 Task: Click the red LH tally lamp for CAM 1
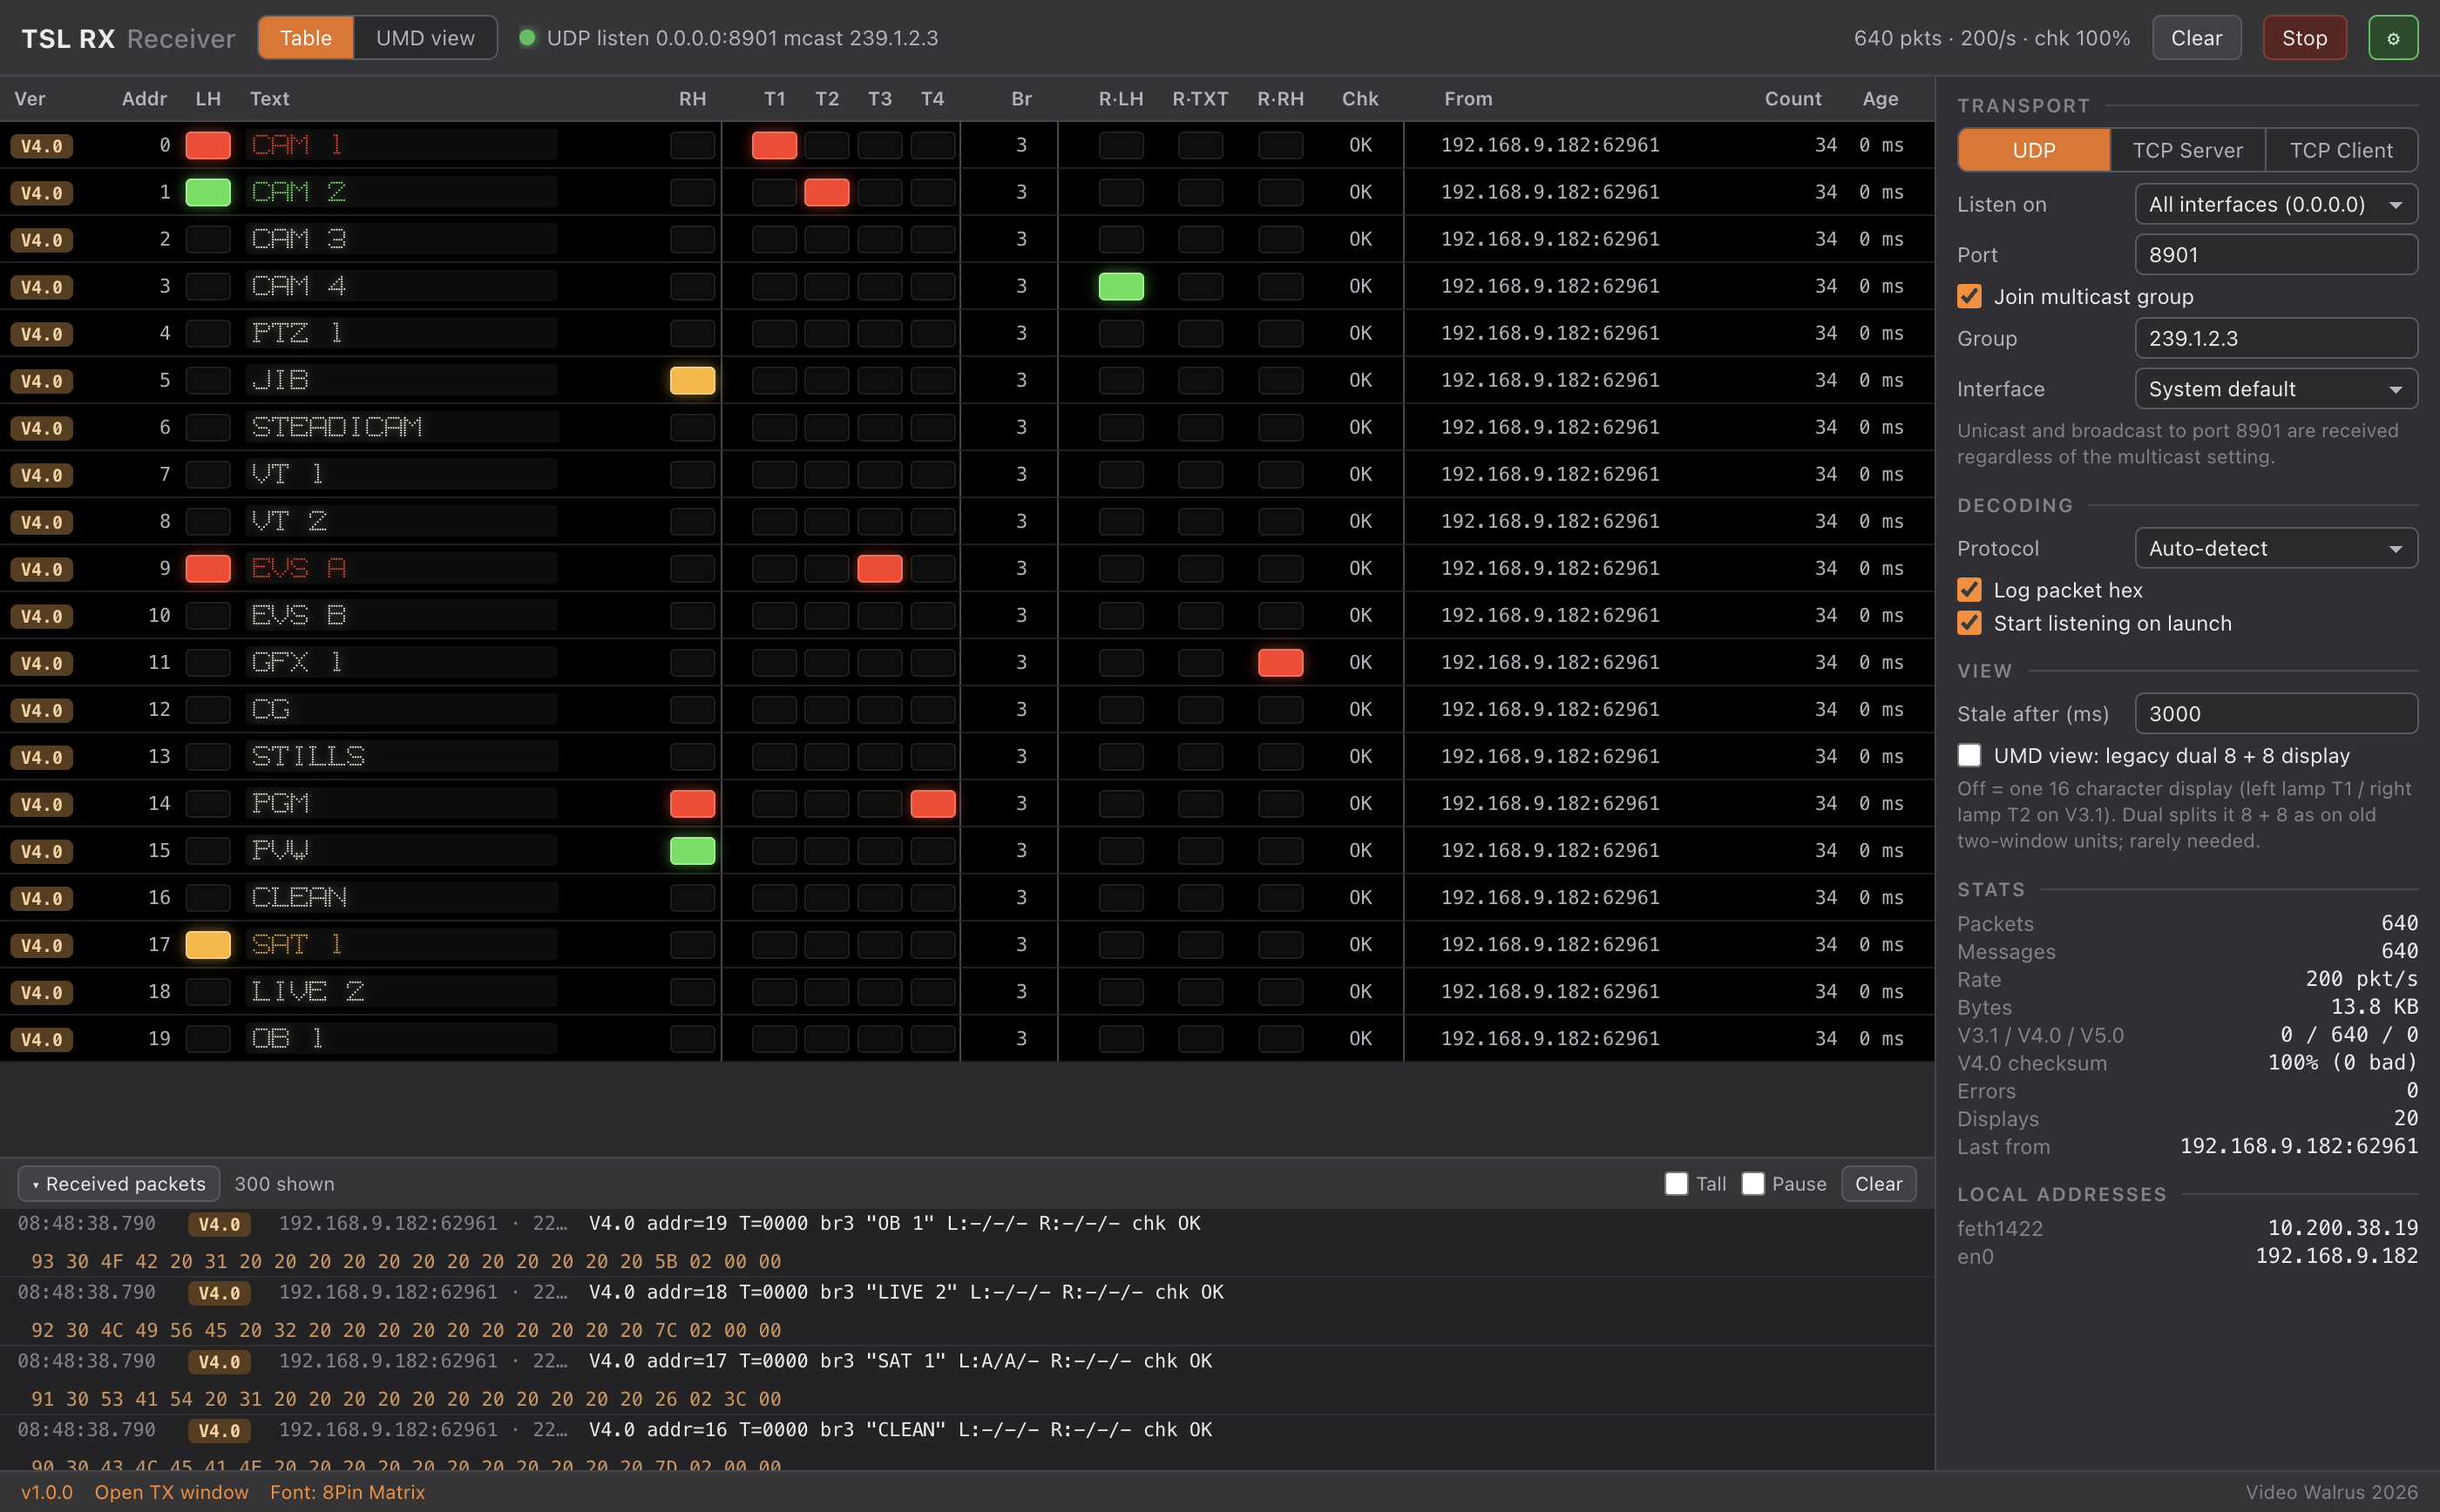[208, 145]
